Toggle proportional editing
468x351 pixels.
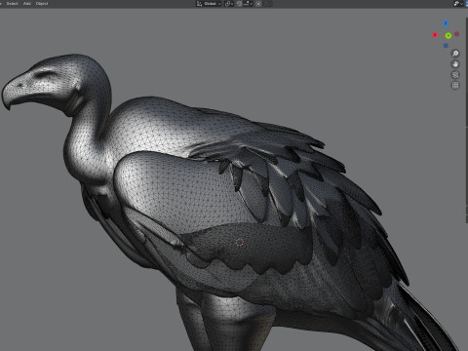(258, 4)
